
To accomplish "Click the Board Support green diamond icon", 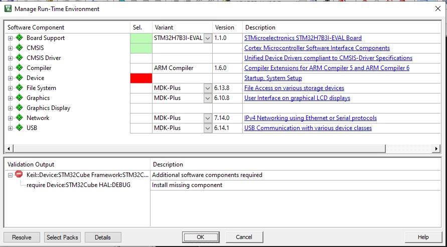I will (20, 37).
